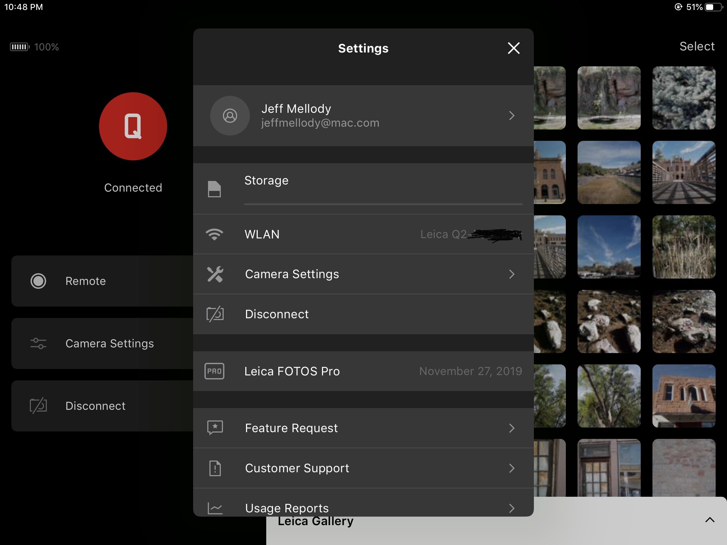
Task: Expand Camera Settings chevron in Settings
Action: 512,274
